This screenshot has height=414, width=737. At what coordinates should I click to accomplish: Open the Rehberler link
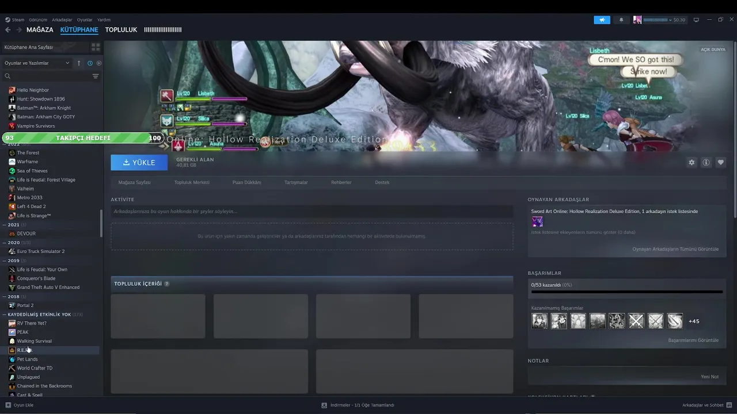(x=341, y=182)
